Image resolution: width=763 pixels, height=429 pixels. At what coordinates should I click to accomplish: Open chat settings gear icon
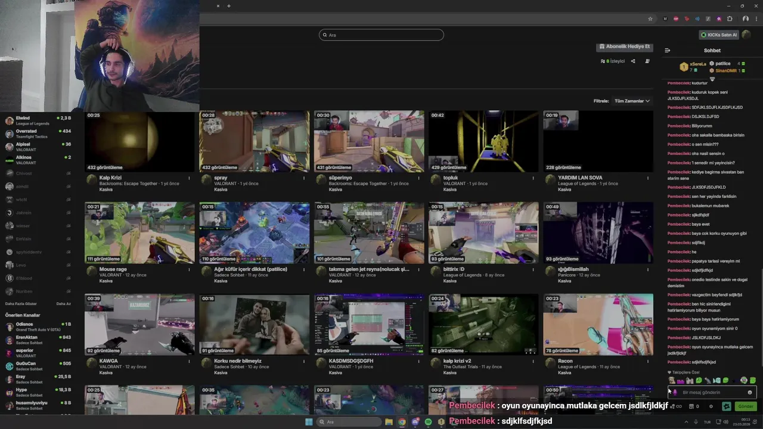click(711, 406)
